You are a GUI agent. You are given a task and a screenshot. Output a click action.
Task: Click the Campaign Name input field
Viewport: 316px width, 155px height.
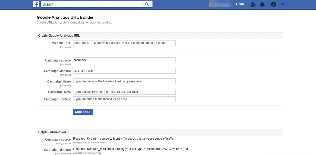click(124, 81)
